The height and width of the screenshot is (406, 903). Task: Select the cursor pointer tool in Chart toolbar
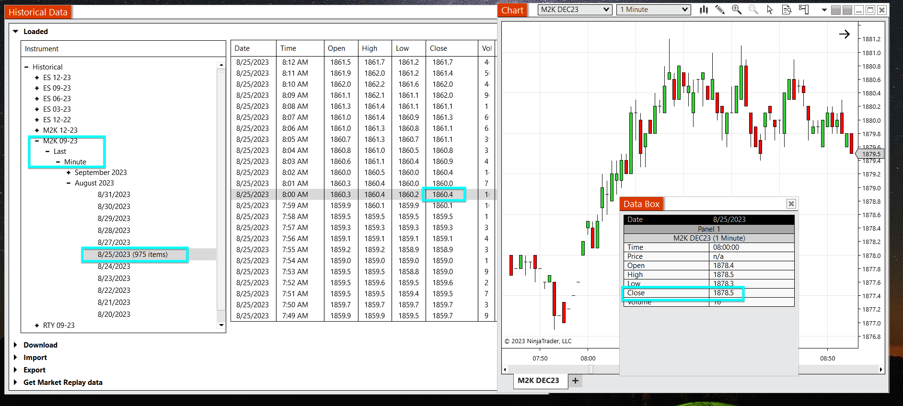(x=770, y=10)
